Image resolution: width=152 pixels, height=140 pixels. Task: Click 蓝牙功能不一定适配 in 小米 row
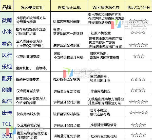68,34
